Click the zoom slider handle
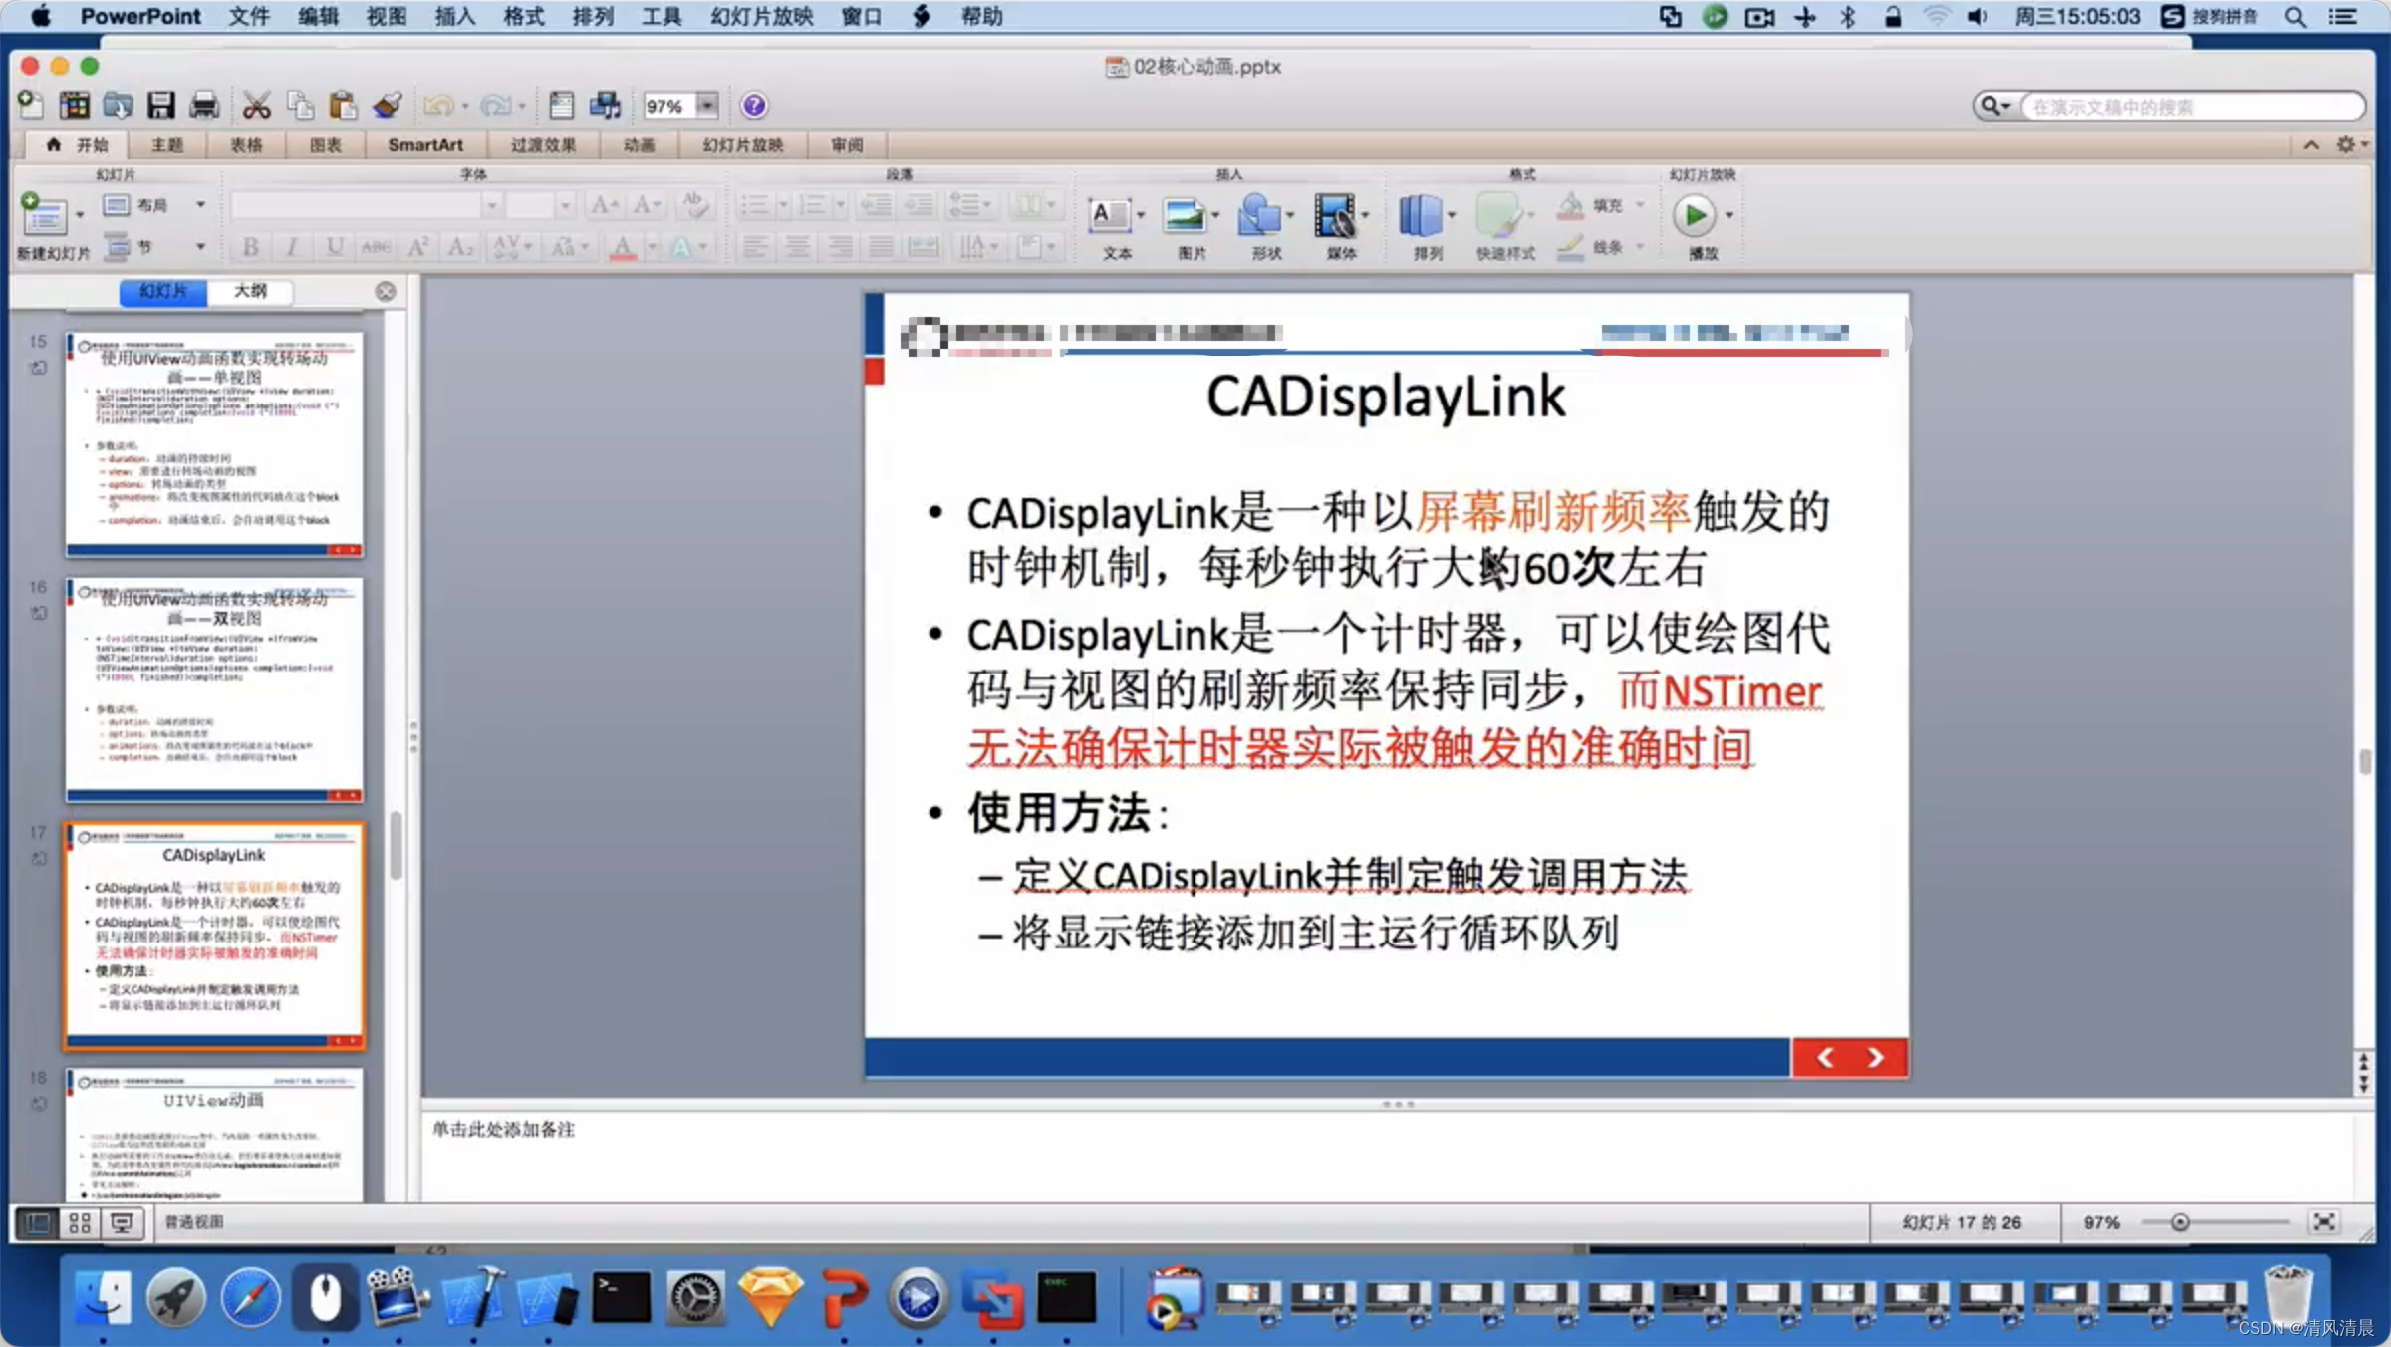The height and width of the screenshot is (1347, 2391). (2180, 1222)
